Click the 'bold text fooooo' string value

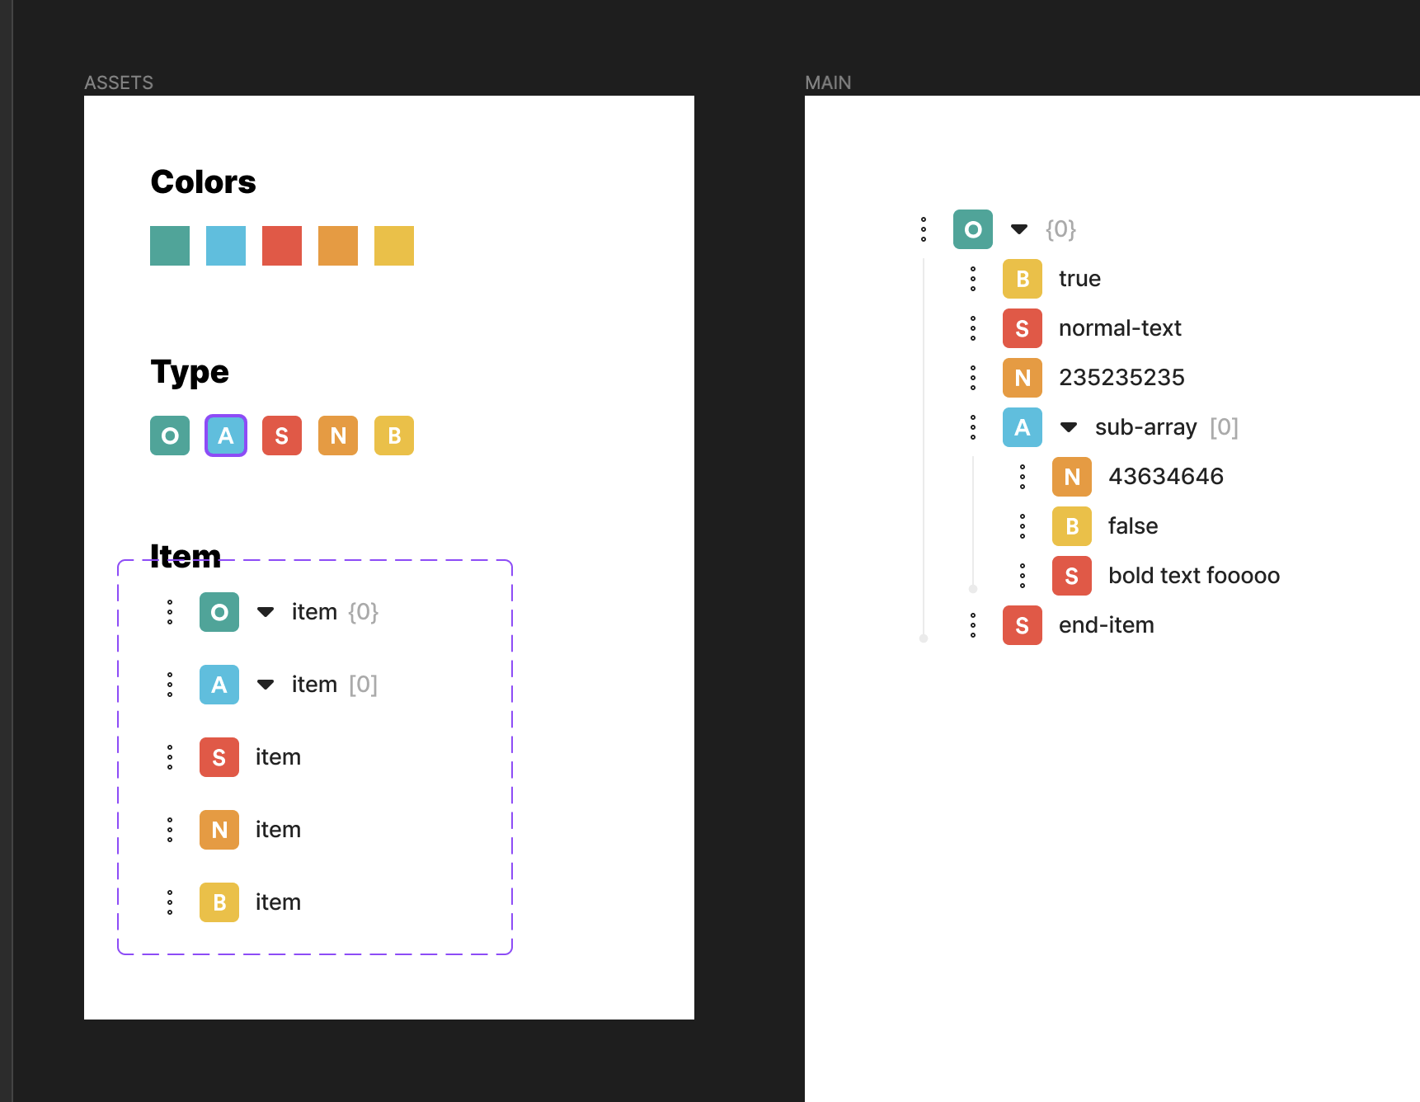pos(1194,576)
